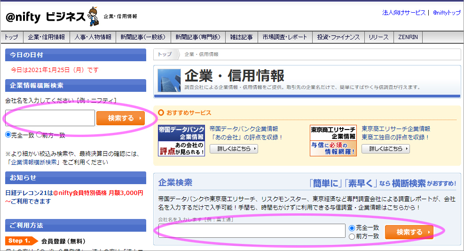The image size is (464, 251).
Task: Click the Step 1. 会員登録(無料) label
Action: coord(46,241)
